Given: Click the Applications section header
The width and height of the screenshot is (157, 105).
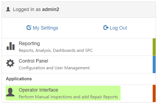Looking at the screenshot, I should tap(19, 79).
